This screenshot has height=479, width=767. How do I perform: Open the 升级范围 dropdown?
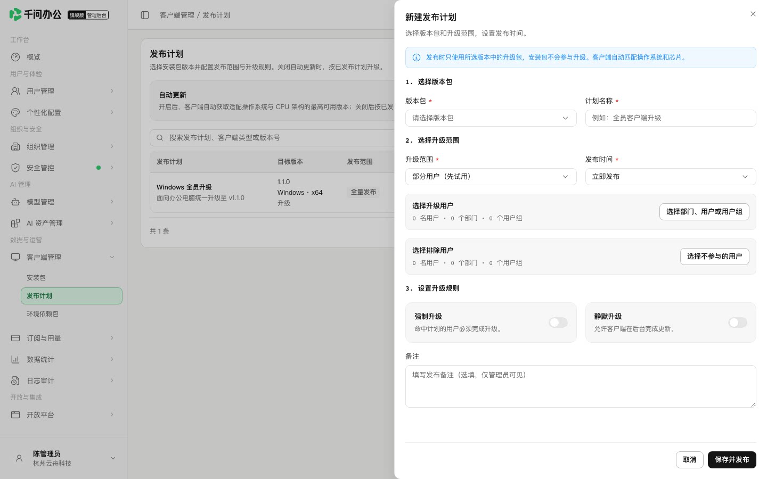point(491,177)
